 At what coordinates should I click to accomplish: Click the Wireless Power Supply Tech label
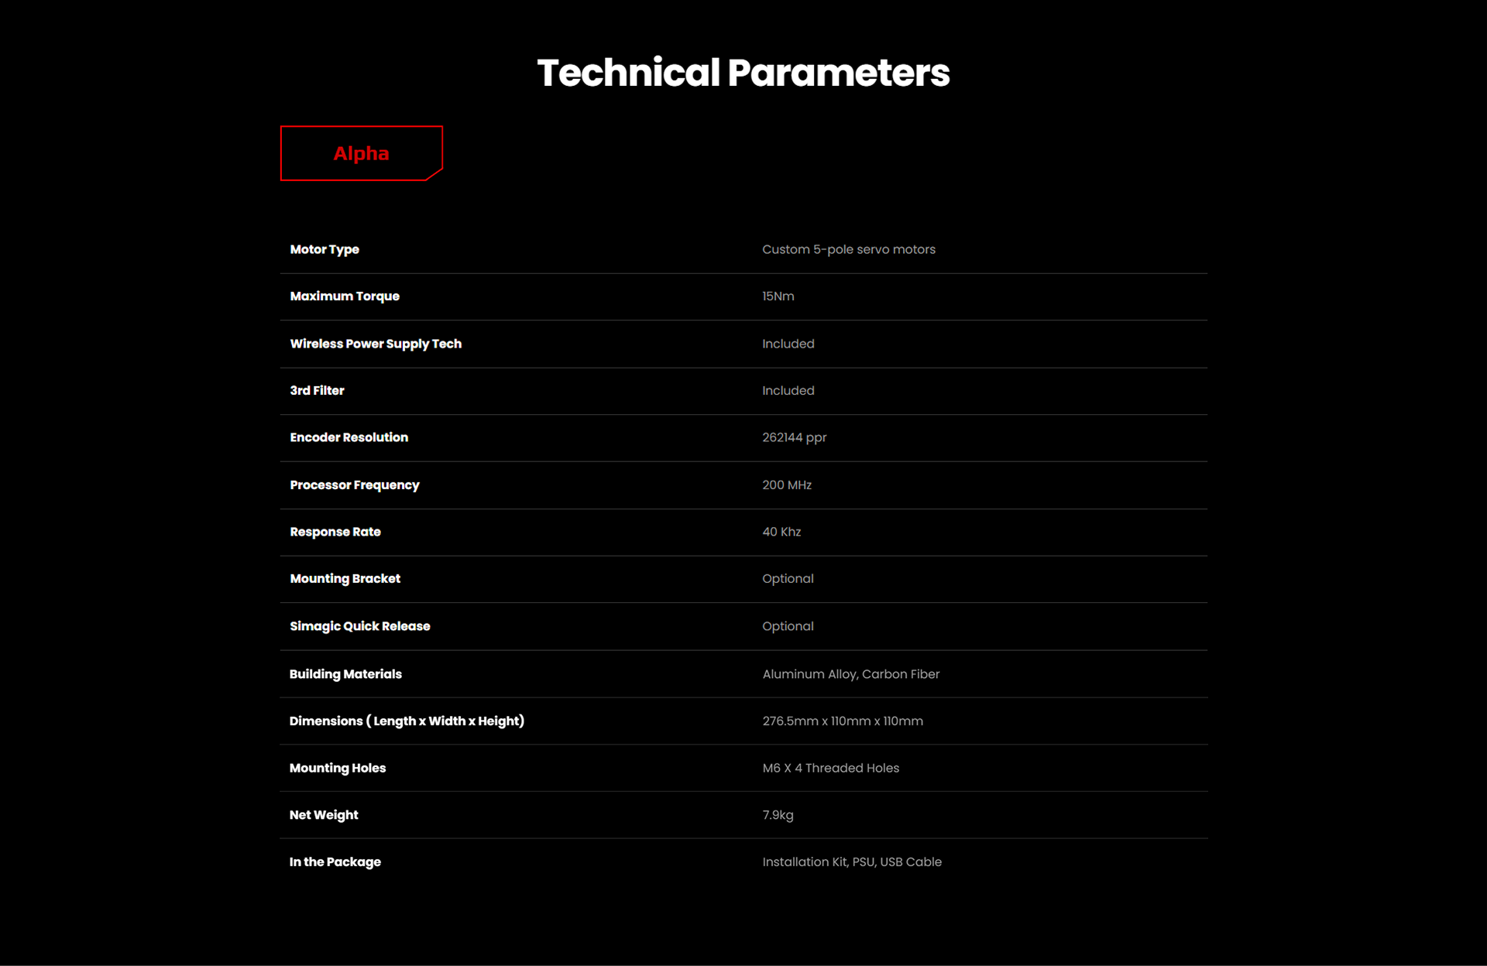coord(376,344)
